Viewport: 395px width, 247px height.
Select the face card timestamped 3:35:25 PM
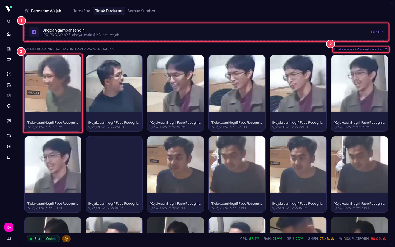[176, 93]
